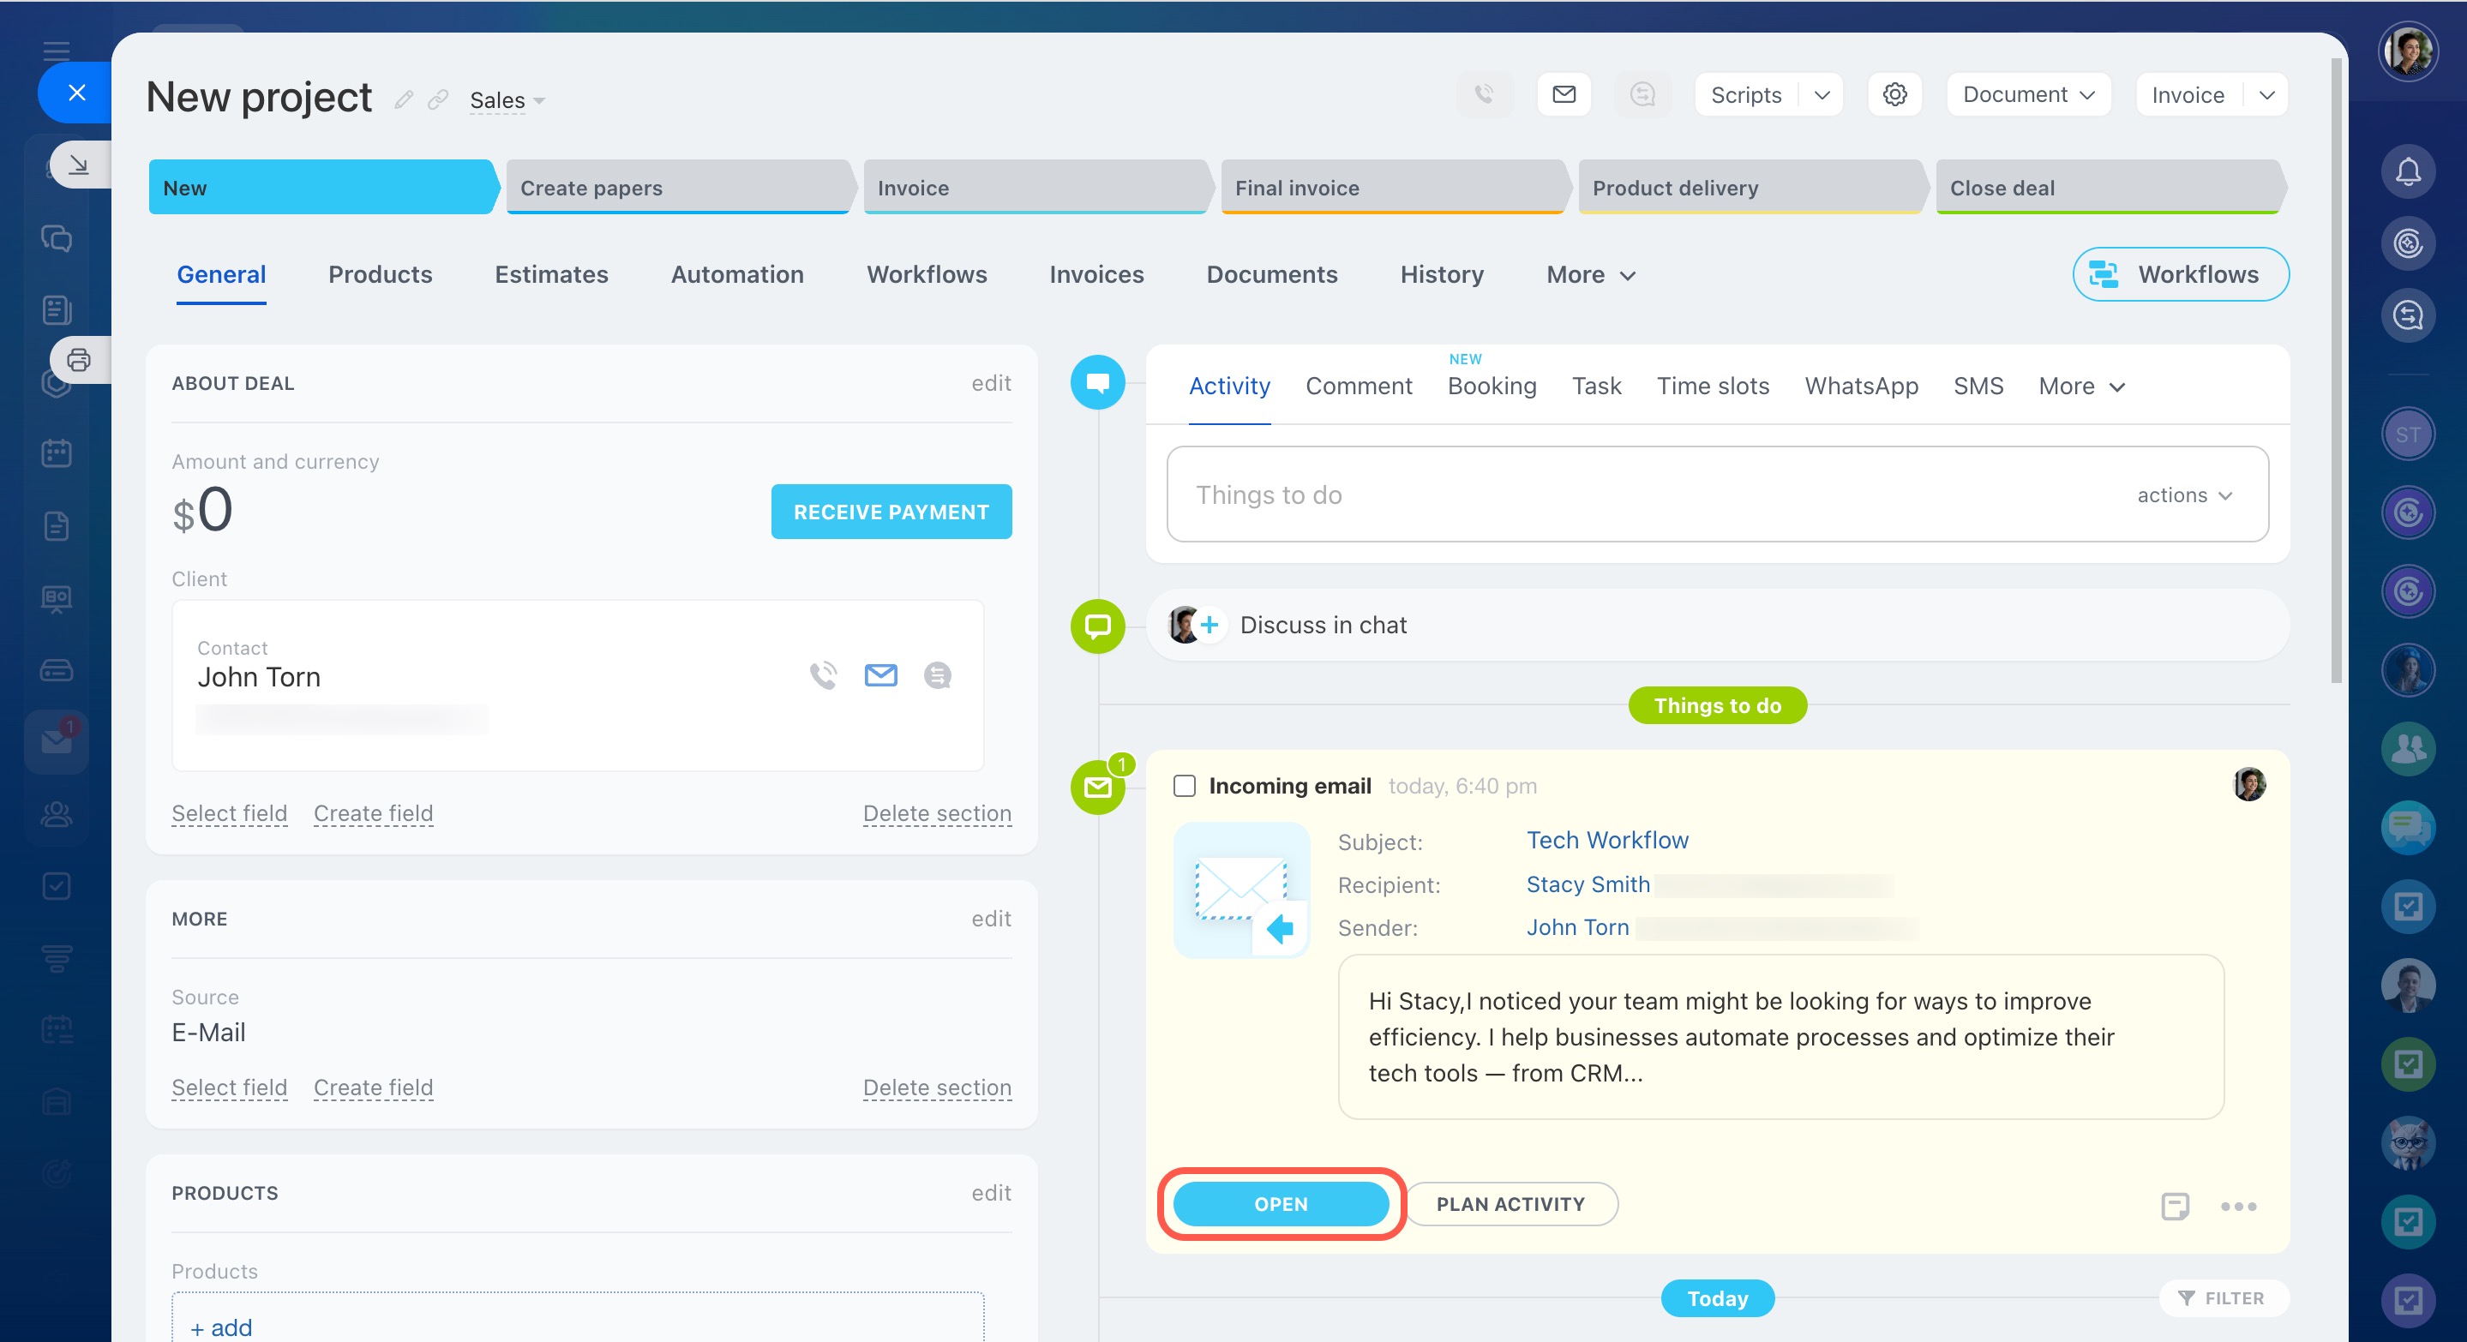
Task: Click the print icon on left edge
Action: coord(79,360)
